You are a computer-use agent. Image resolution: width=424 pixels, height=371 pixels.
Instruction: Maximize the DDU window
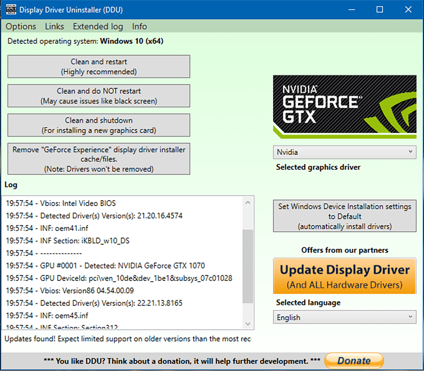coord(379,10)
